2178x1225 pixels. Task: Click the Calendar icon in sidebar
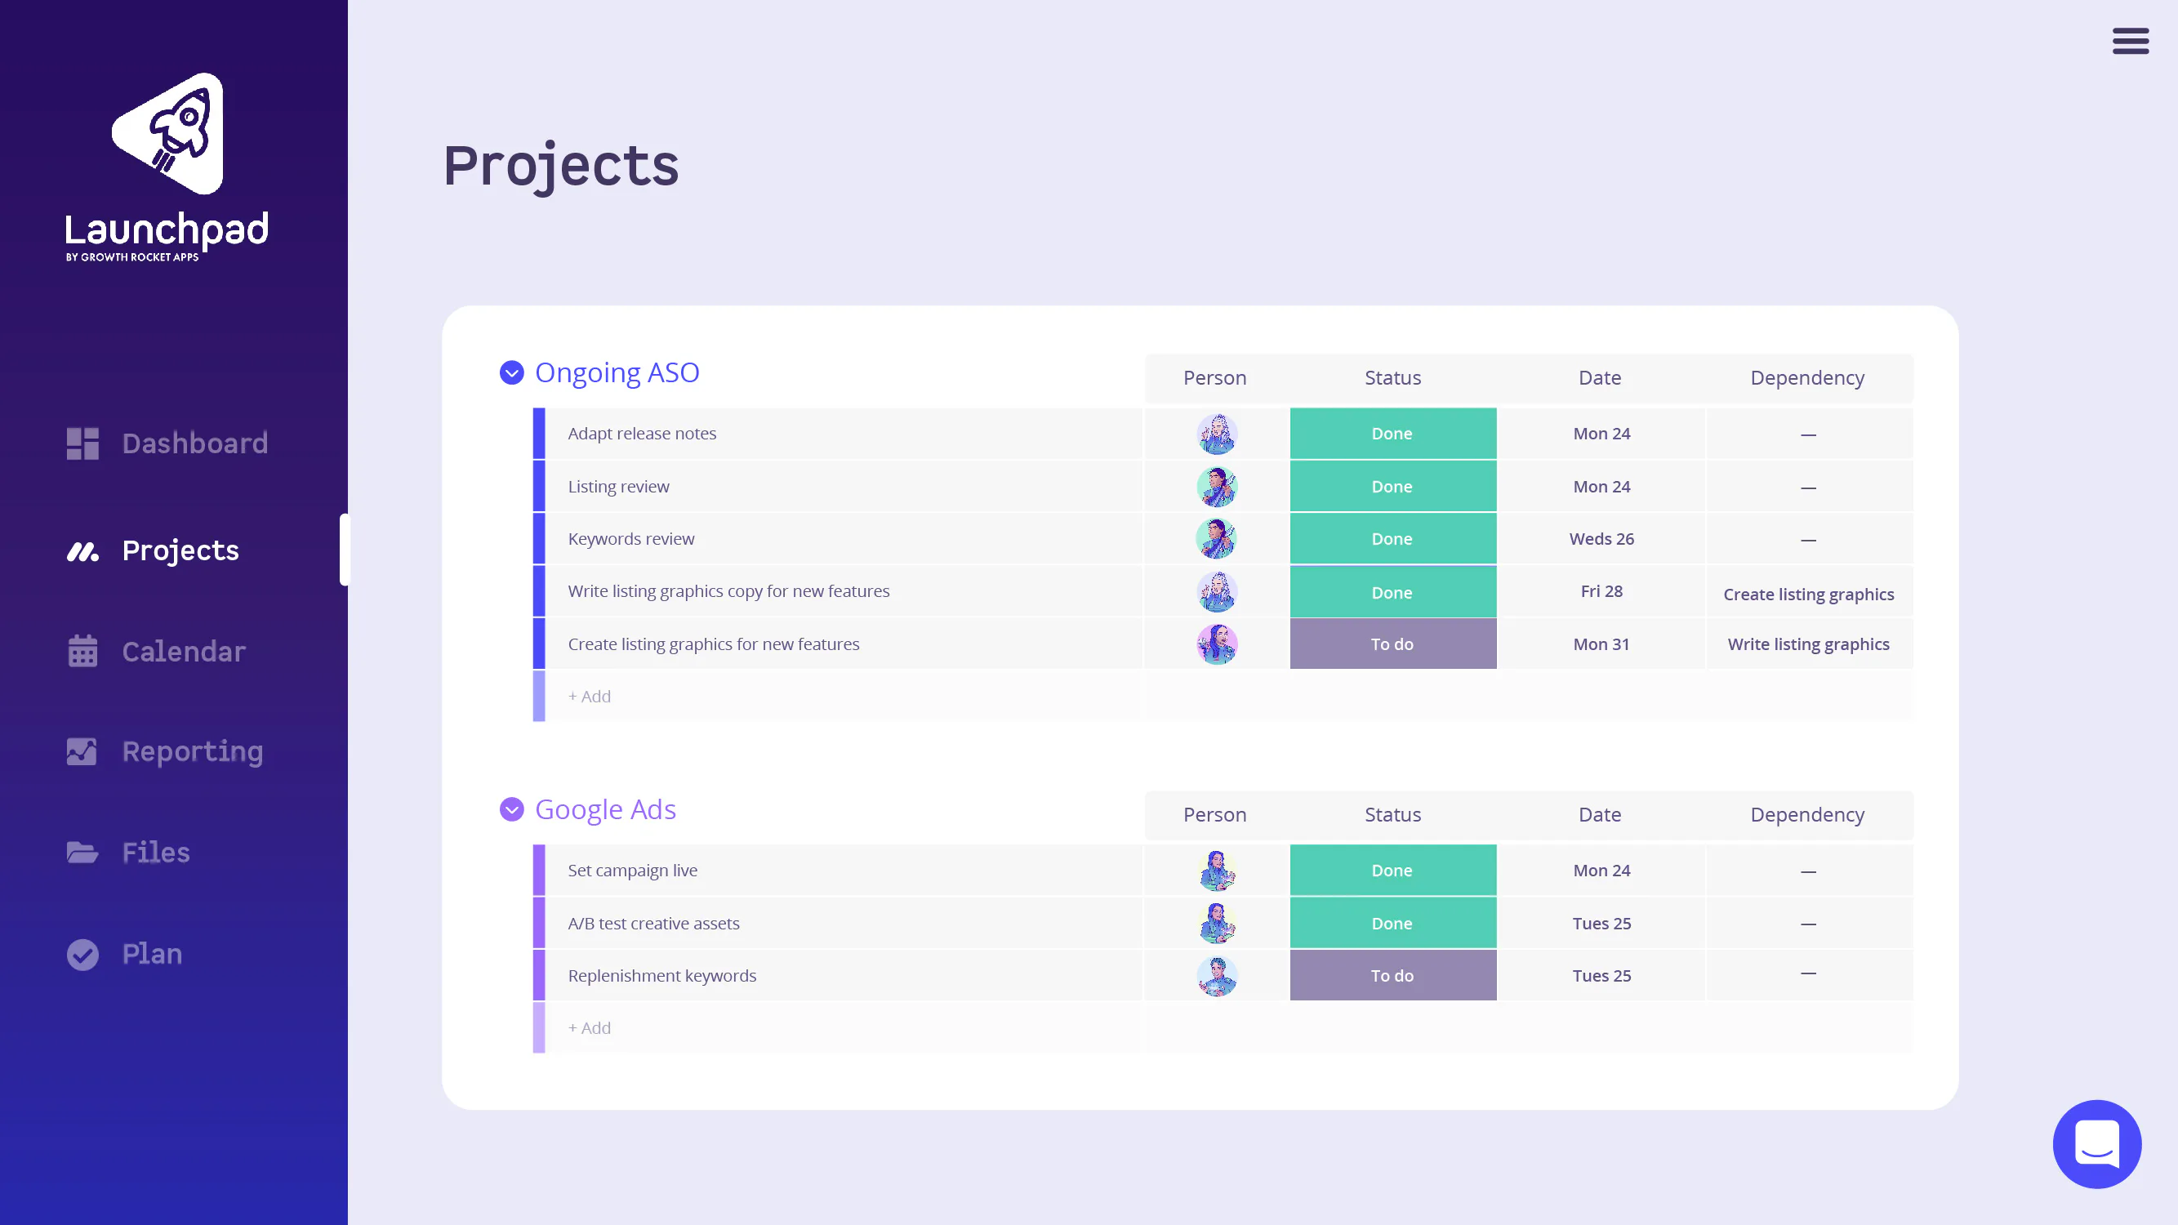tap(82, 651)
